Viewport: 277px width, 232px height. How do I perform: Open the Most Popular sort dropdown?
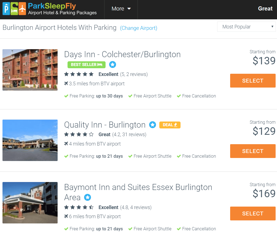click(x=246, y=27)
